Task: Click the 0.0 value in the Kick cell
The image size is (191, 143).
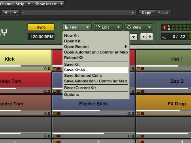Action: pyautogui.click(x=47, y=69)
